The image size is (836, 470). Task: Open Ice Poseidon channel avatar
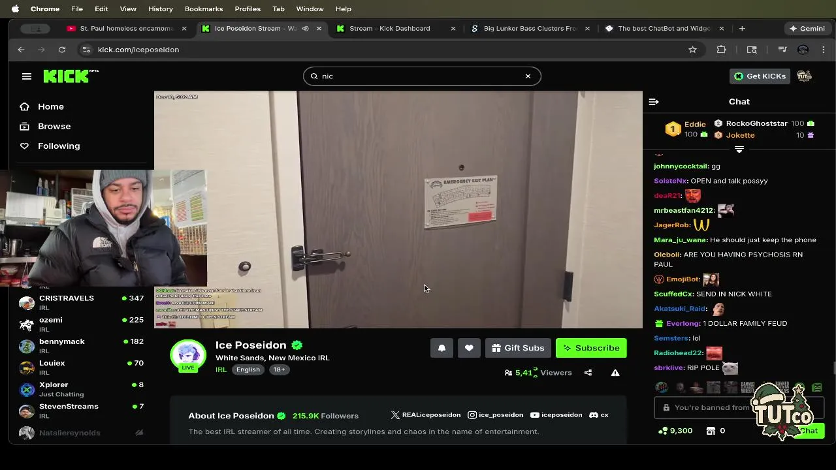click(188, 354)
